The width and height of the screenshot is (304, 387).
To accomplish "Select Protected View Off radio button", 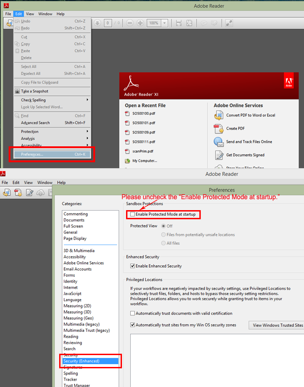I will 163,226.
